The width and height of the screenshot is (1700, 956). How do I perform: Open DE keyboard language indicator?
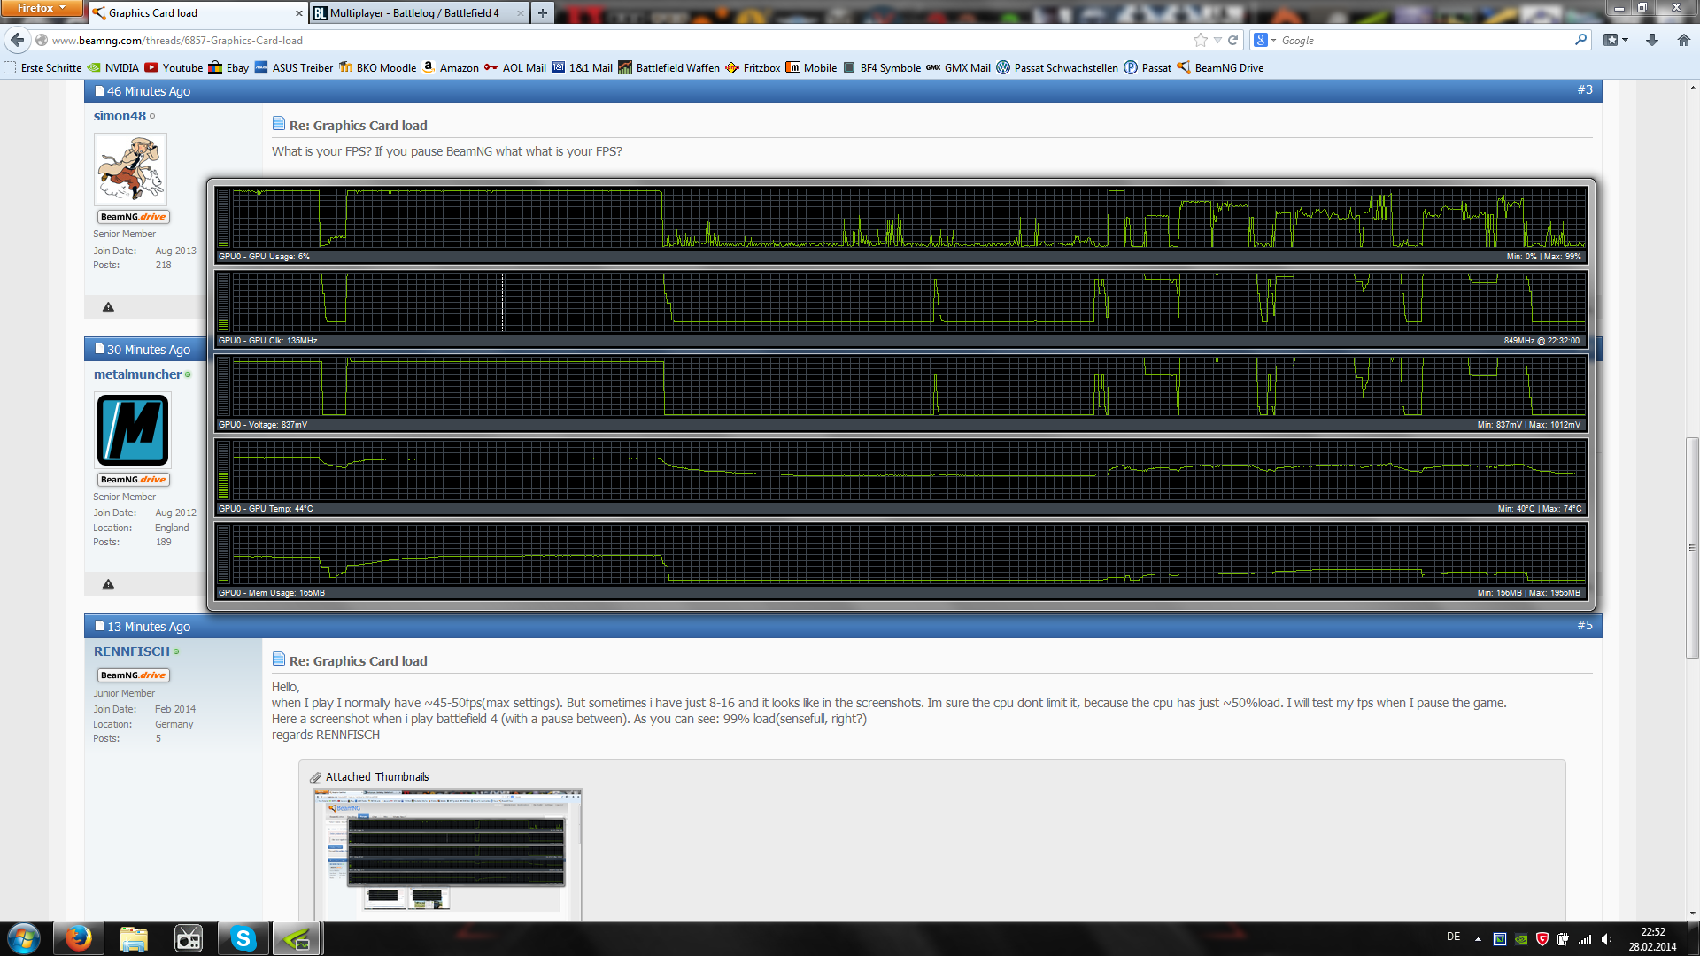tap(1453, 937)
